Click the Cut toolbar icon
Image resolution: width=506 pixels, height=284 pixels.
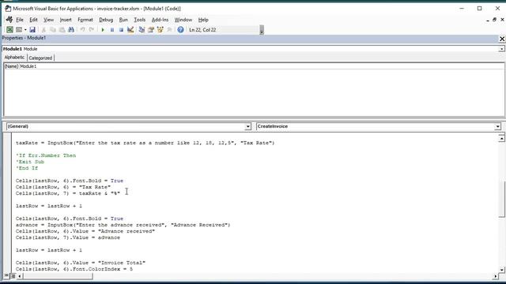(x=43, y=30)
